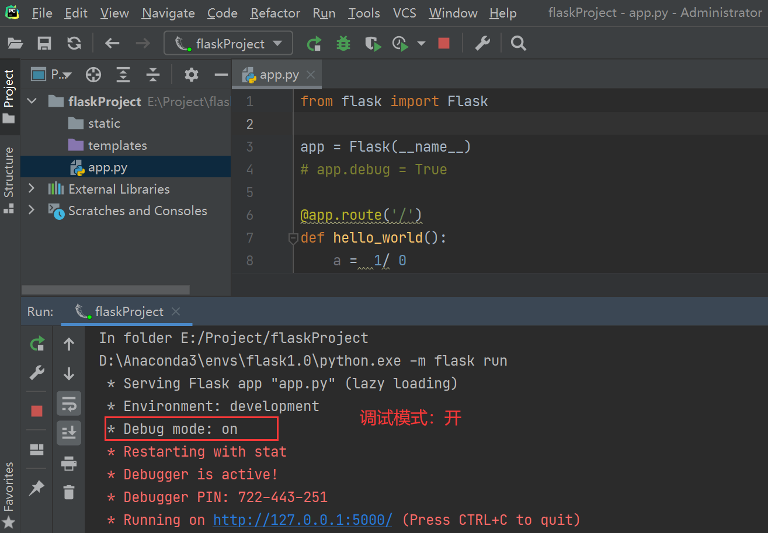Toggle the Favorites tool window side tab
This screenshot has width=768, height=533.
[x=9, y=495]
